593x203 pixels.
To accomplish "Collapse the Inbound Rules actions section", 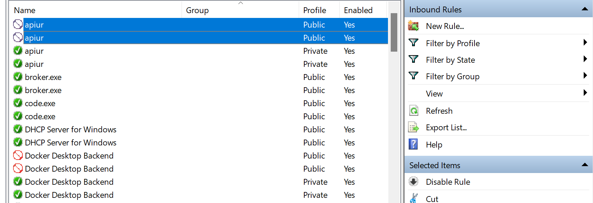I will point(584,9).
